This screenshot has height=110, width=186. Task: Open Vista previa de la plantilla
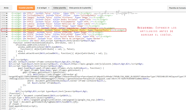click(80, 8)
